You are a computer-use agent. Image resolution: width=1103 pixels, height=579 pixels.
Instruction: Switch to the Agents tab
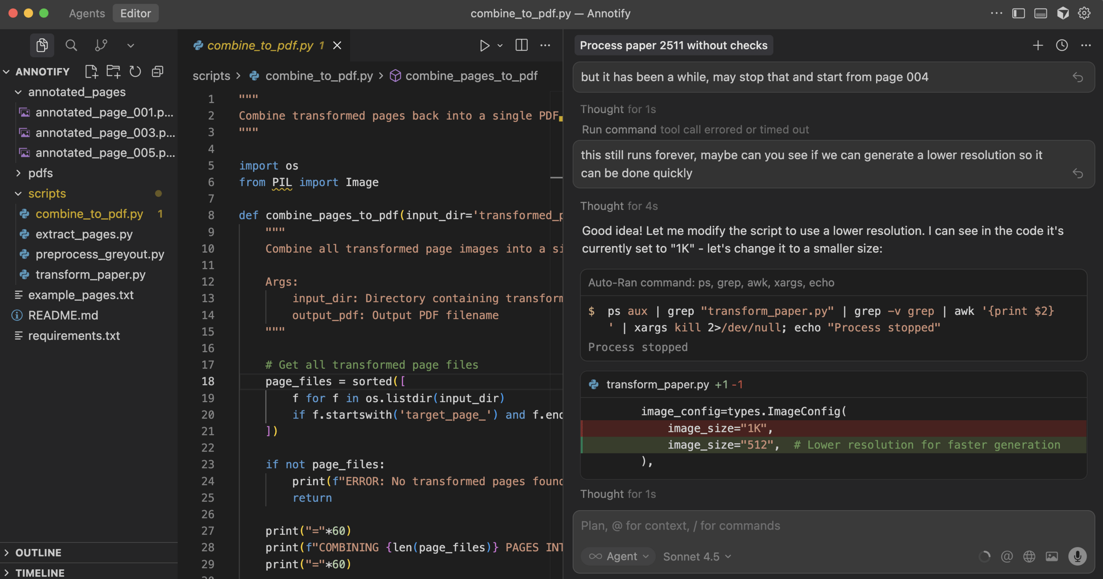(x=87, y=13)
